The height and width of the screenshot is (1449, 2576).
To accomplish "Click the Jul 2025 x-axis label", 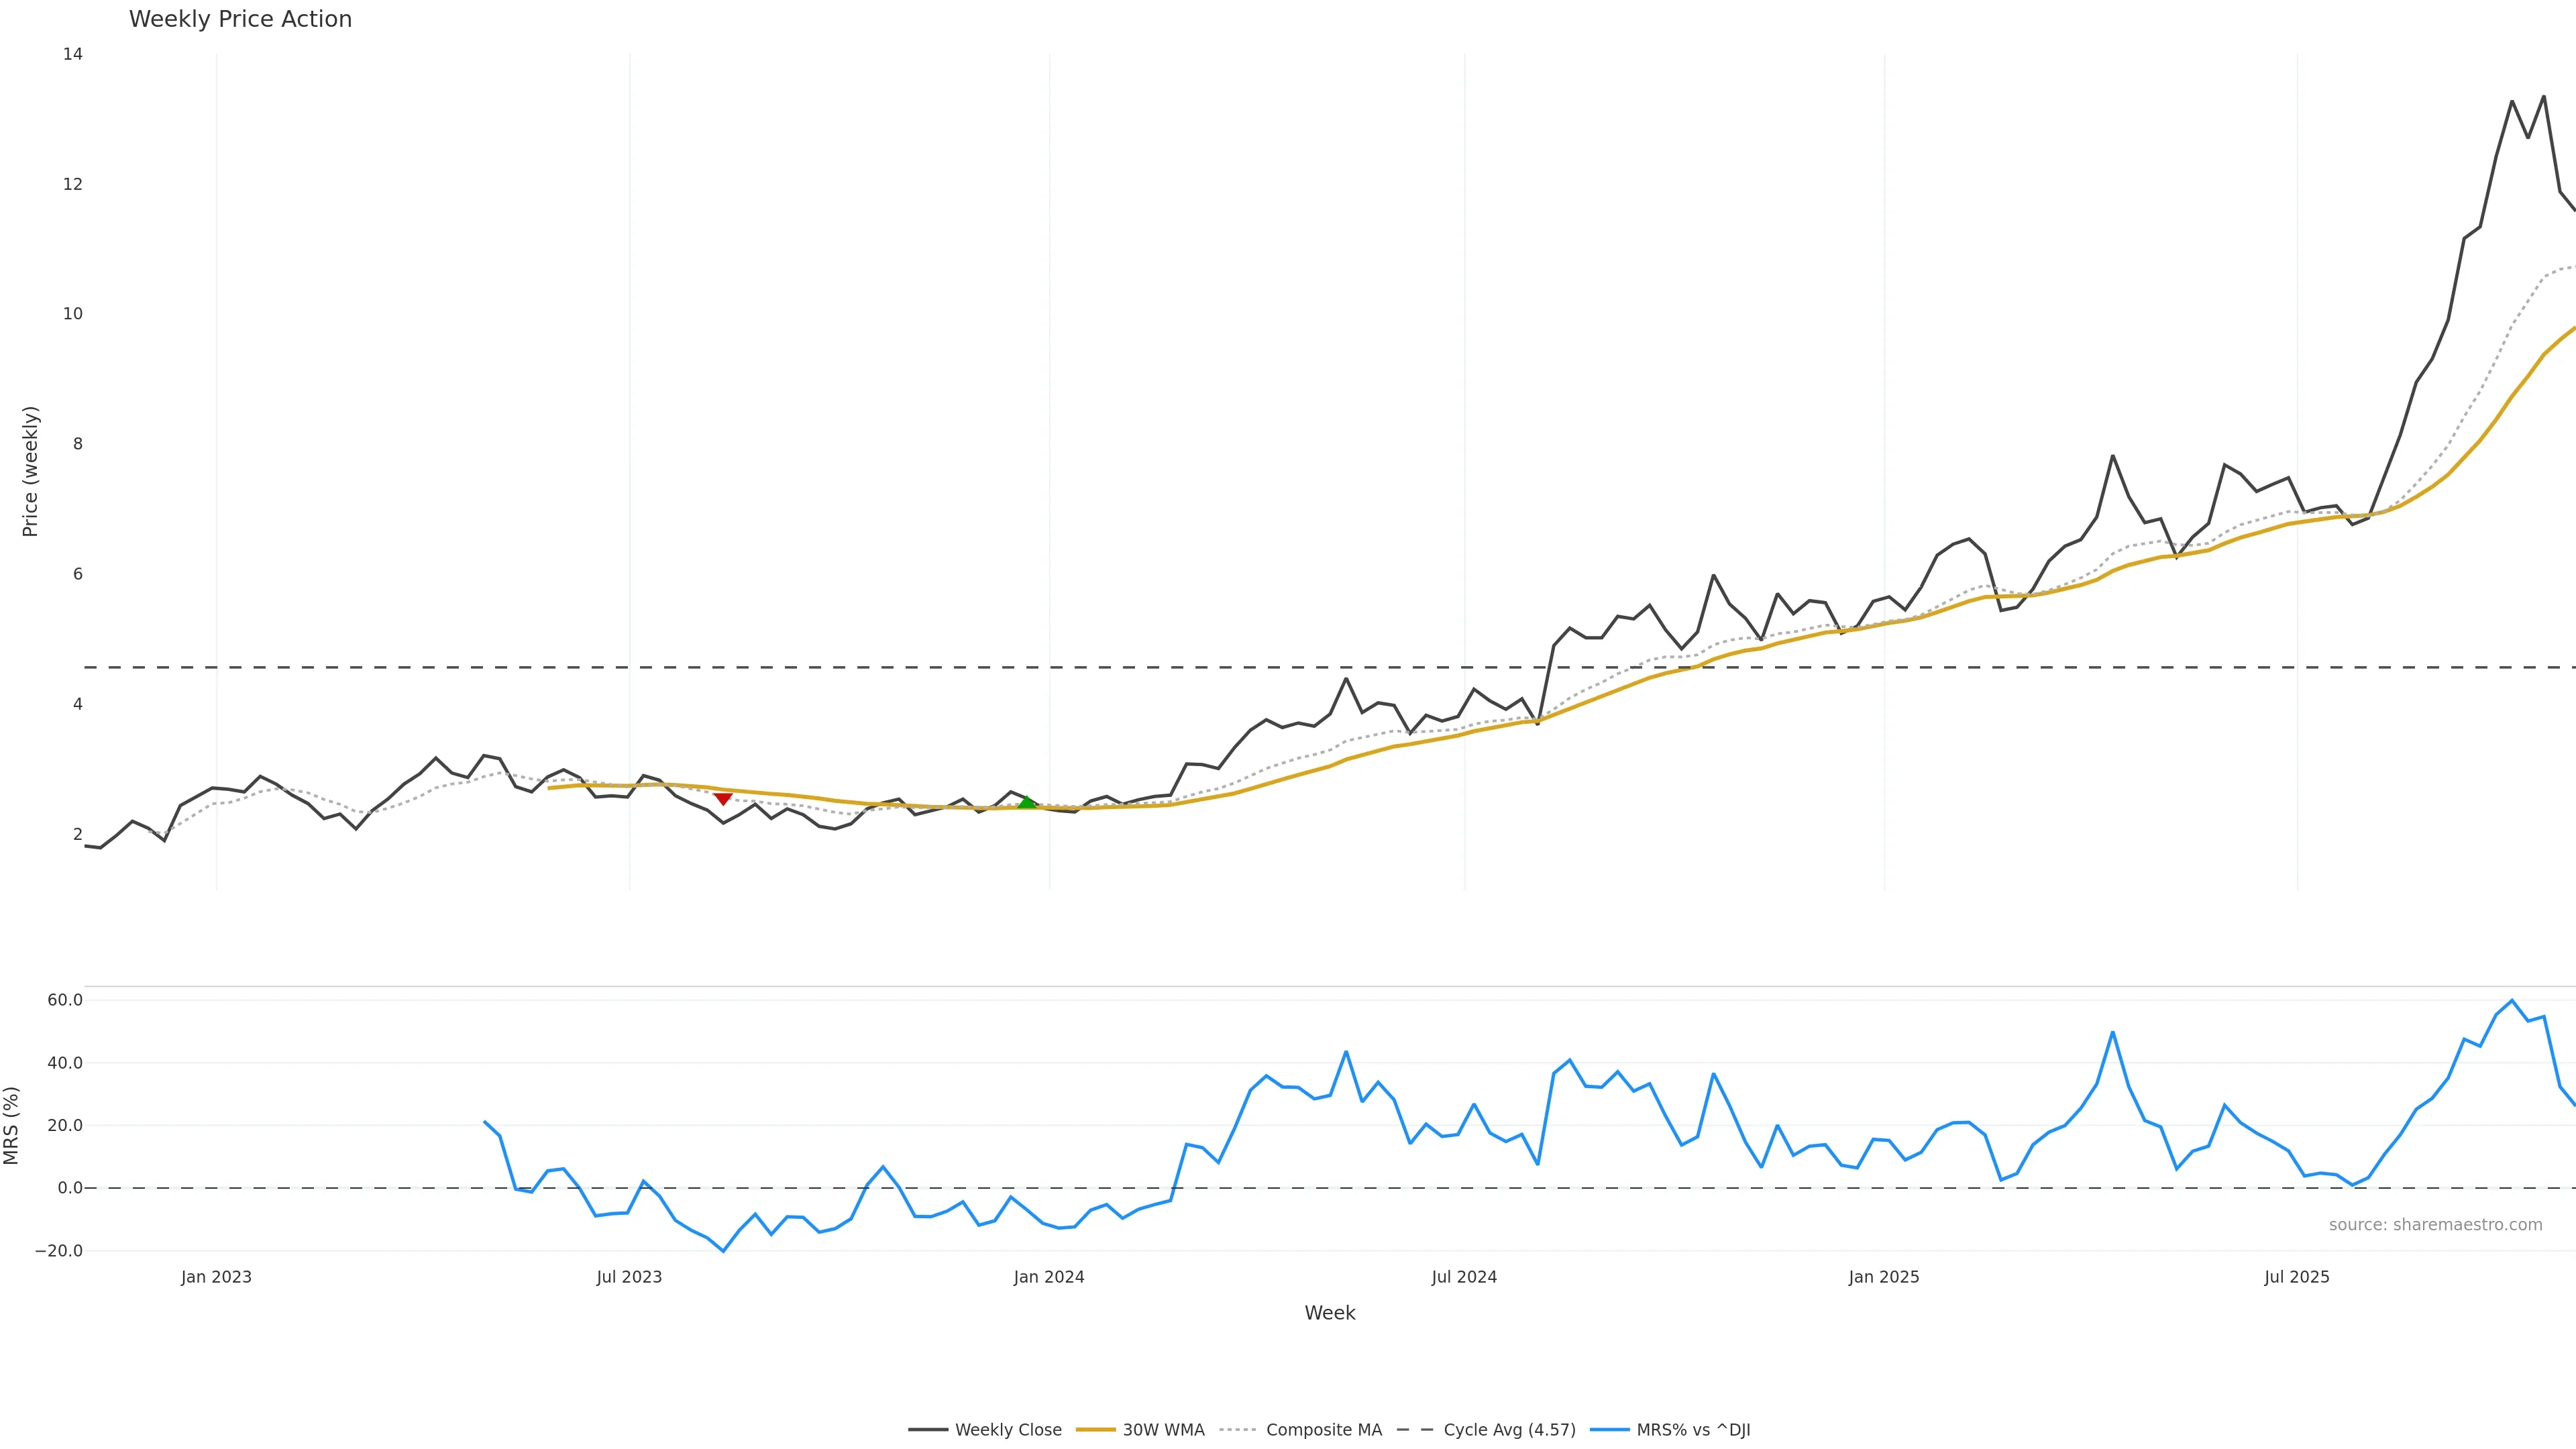I will tap(2297, 1277).
